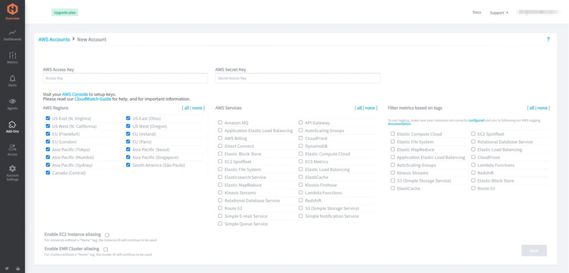
Task: Enable EMR Cluster aliasing checkbox
Action: (x=106, y=249)
